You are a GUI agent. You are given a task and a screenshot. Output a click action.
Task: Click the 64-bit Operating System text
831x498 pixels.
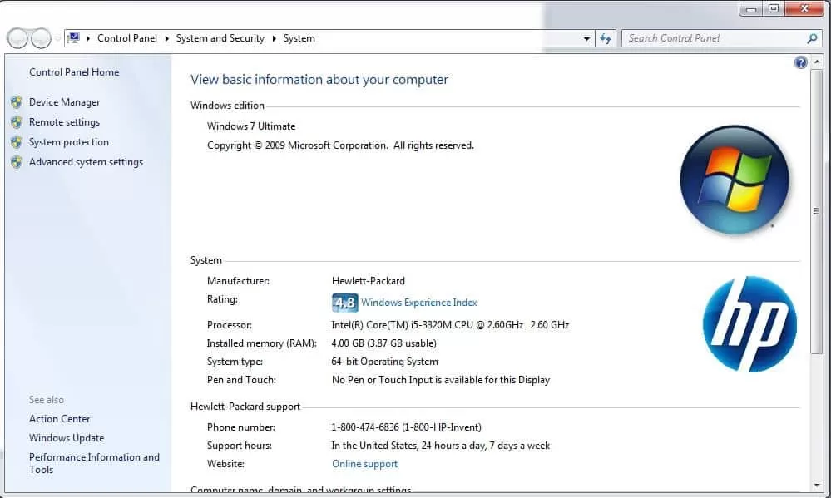pyautogui.click(x=385, y=362)
